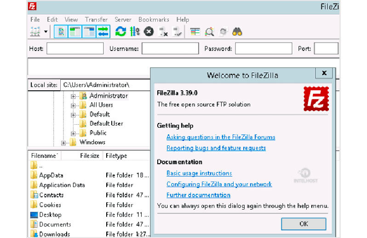Toggle processing of the transfer queue icon
This screenshot has height=238, width=367.
pyautogui.click(x=135, y=32)
